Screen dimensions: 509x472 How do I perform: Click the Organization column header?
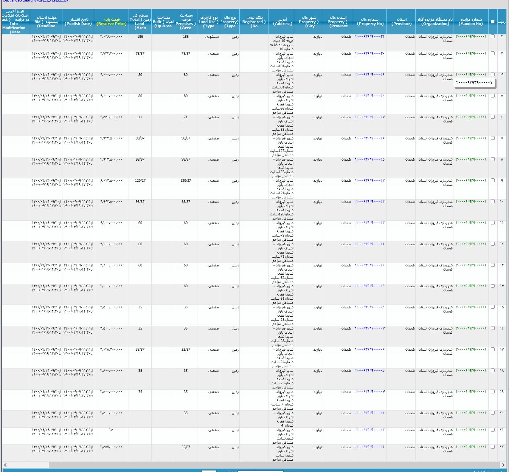(435, 22)
